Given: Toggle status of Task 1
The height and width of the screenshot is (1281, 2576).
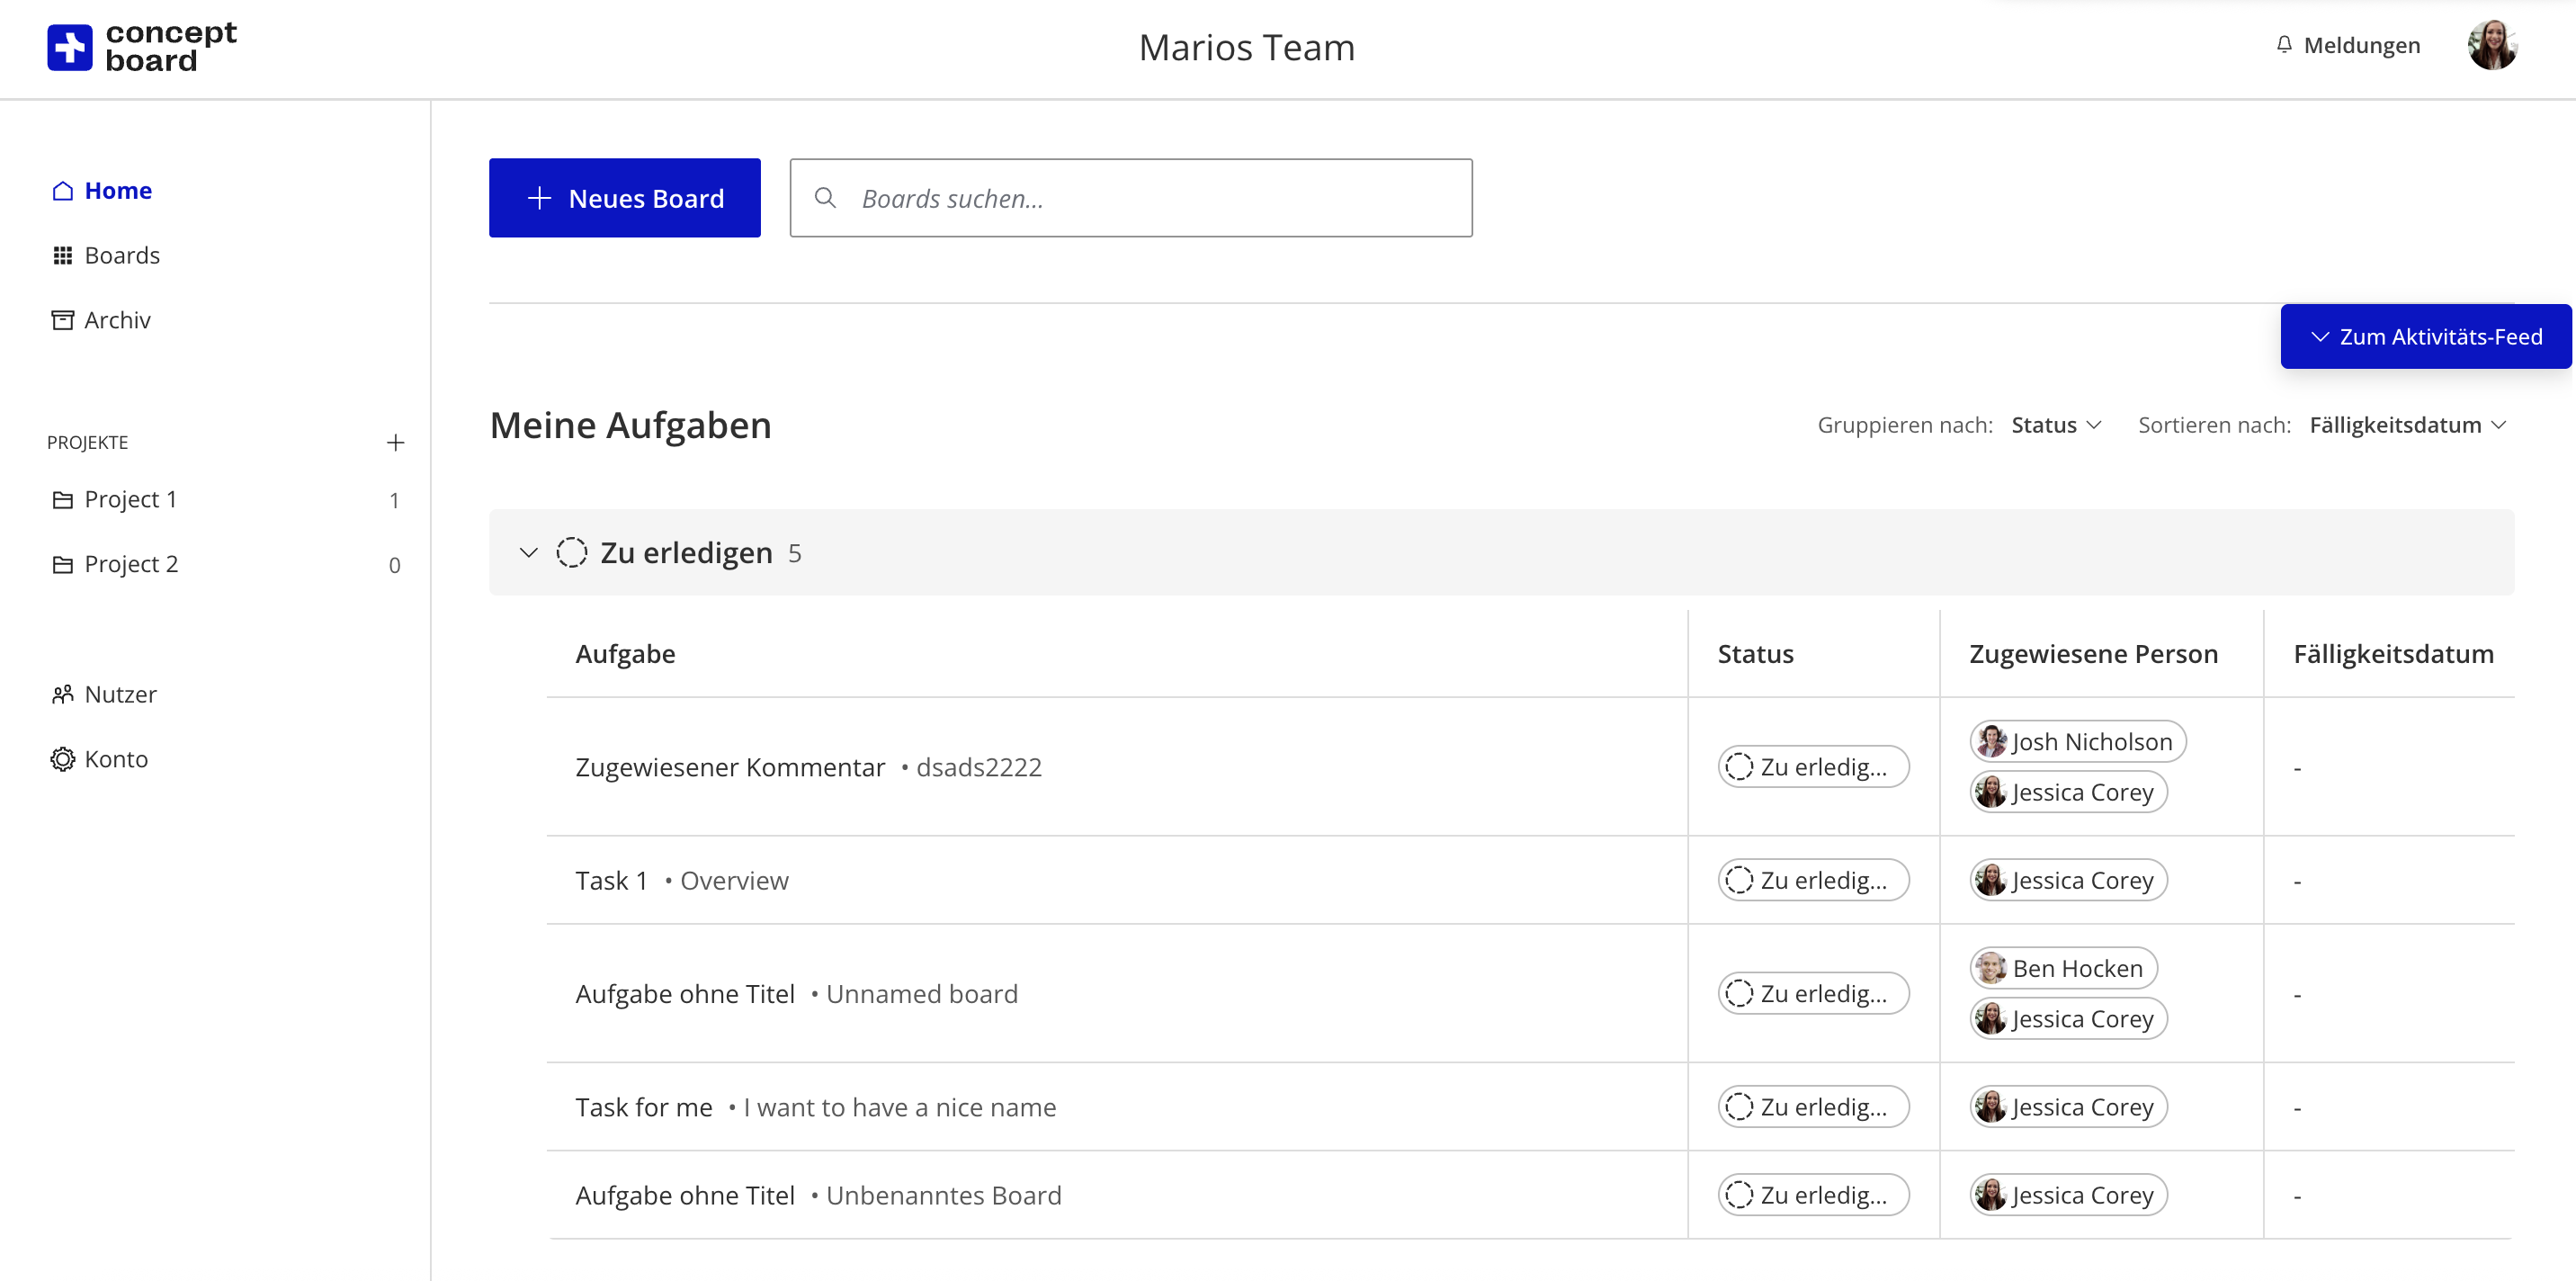Looking at the screenshot, I should 1813,880.
